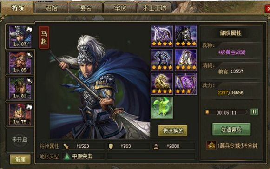Open the blue armor equipment slot
The width and height of the screenshot is (270, 169).
pos(162,60)
